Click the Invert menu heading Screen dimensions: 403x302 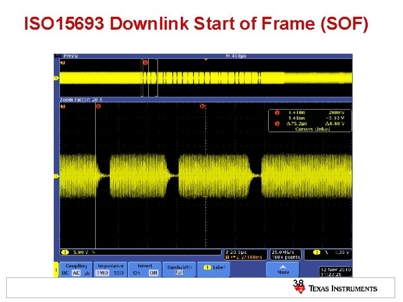(x=145, y=266)
